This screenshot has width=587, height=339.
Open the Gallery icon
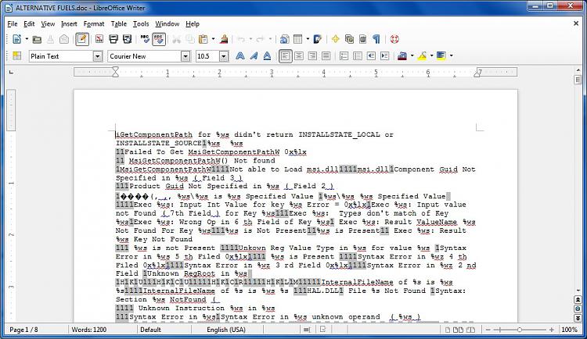[x=349, y=39]
